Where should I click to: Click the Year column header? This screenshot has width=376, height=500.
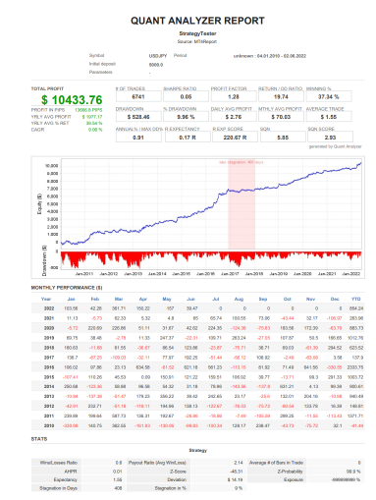46,299
